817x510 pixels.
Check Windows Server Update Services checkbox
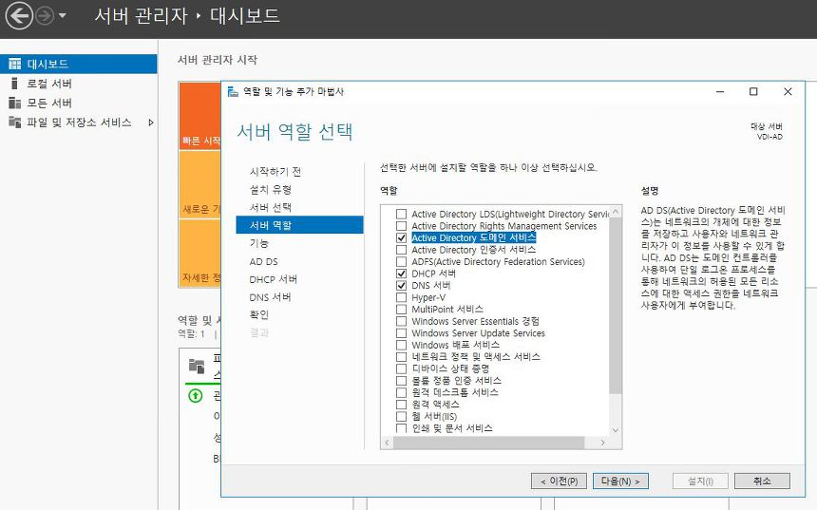point(401,333)
